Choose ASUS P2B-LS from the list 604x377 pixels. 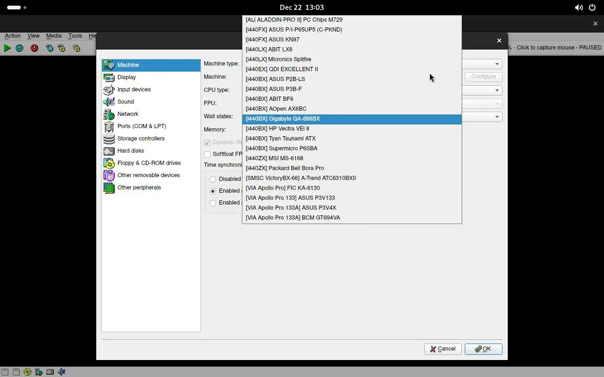352,79
